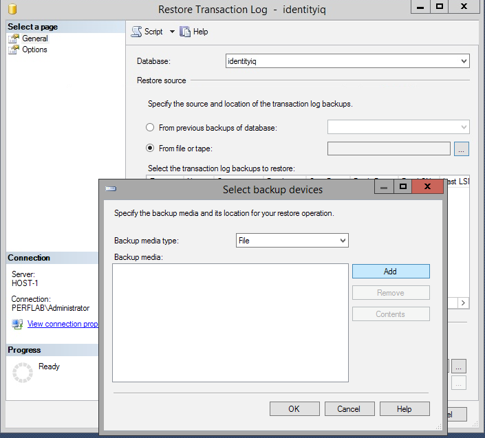Click the Help label in toolbar

click(x=200, y=32)
